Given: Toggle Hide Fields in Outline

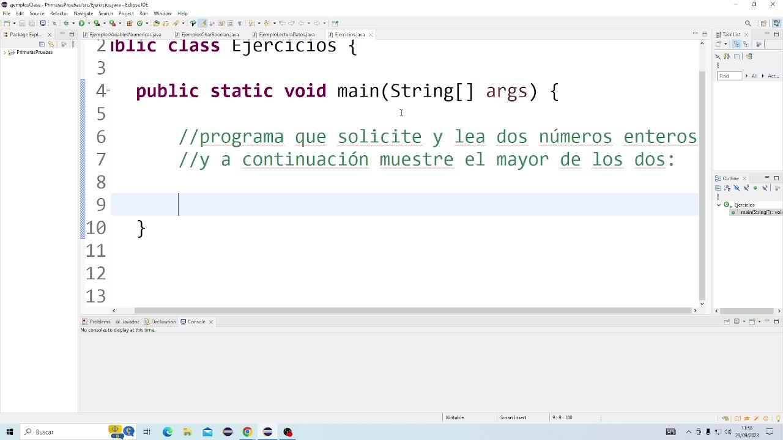Looking at the screenshot, I should (737, 188).
